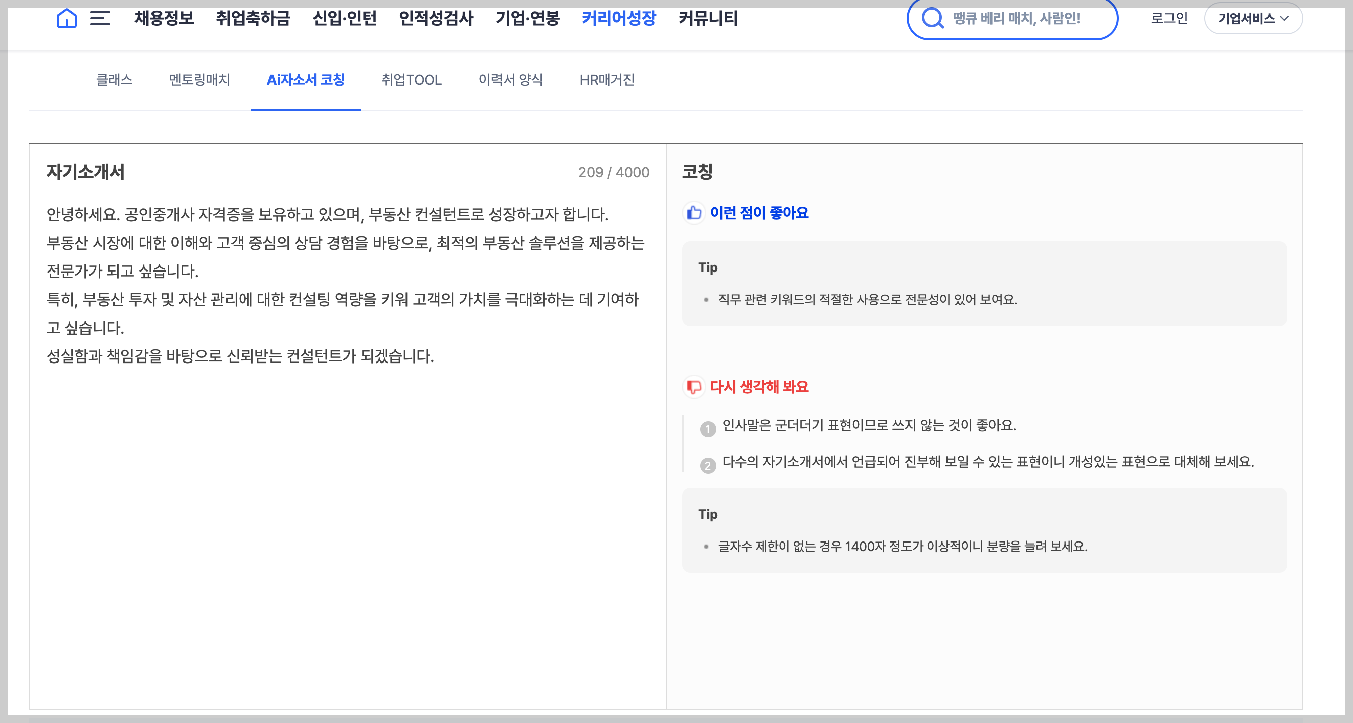Image resolution: width=1353 pixels, height=723 pixels.
Task: Switch to the 클래스 tab
Action: pyautogui.click(x=114, y=80)
